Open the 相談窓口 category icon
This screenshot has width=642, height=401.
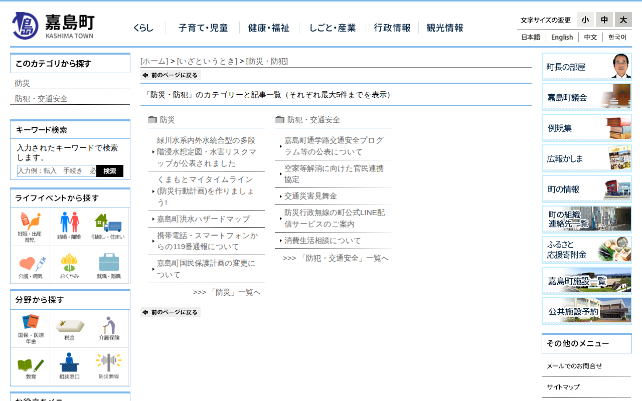[69, 367]
